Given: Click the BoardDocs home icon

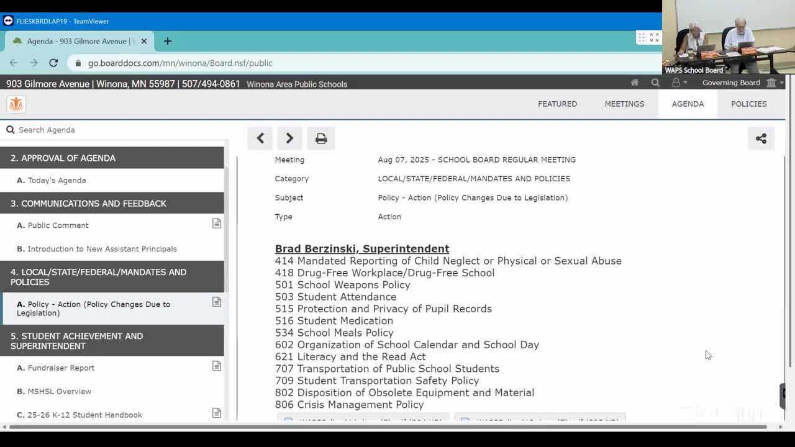Looking at the screenshot, I should click(634, 83).
